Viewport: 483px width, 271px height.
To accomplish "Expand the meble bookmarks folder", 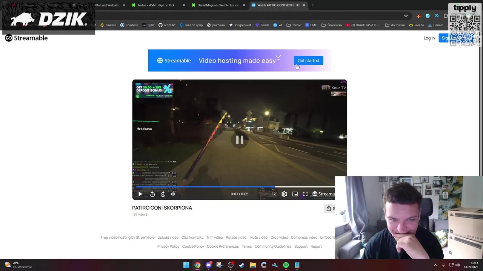I will [294, 25].
